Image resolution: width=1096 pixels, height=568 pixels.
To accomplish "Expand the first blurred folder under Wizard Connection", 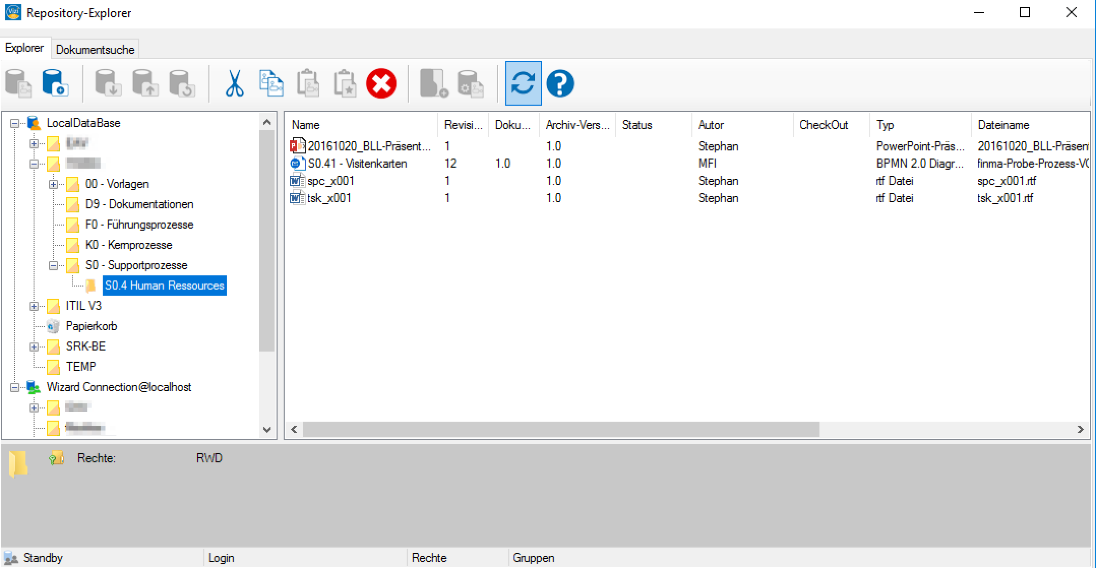I will (34, 407).
